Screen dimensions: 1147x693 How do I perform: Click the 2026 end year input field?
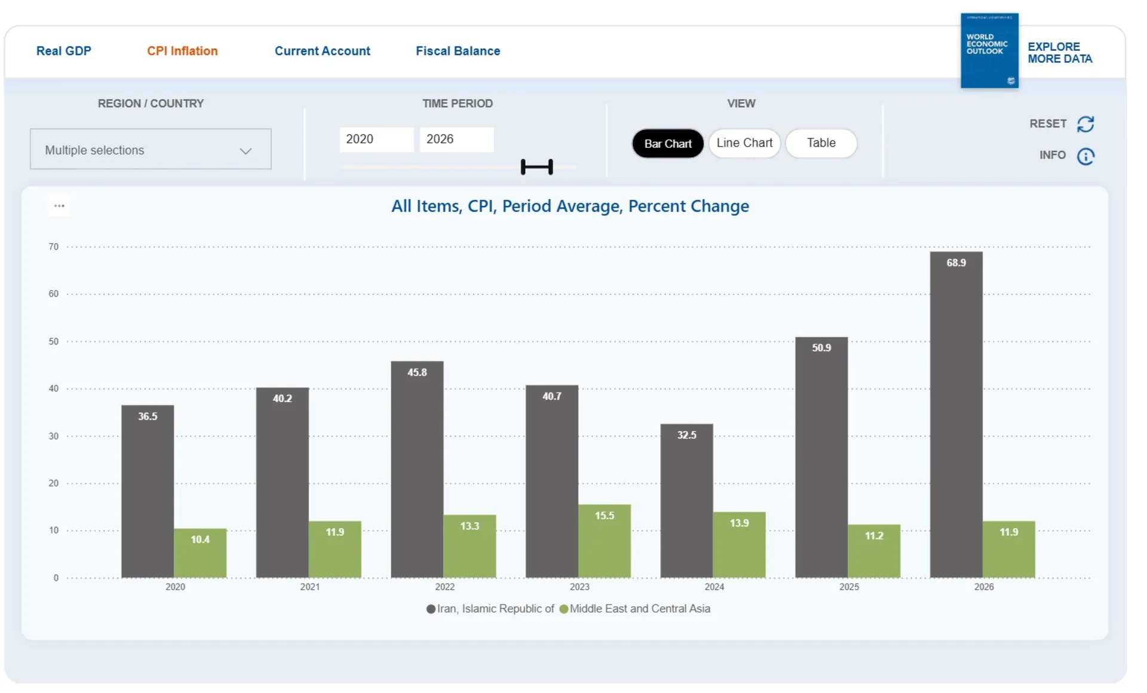tap(456, 139)
